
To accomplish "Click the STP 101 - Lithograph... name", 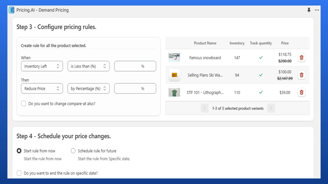I will point(205,92).
